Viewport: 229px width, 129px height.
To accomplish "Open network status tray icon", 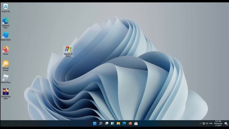I will pos(204,123).
